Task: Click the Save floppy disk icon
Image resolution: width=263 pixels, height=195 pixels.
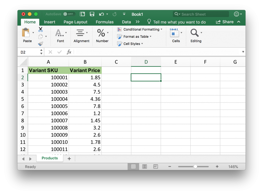Action: tap(92, 14)
